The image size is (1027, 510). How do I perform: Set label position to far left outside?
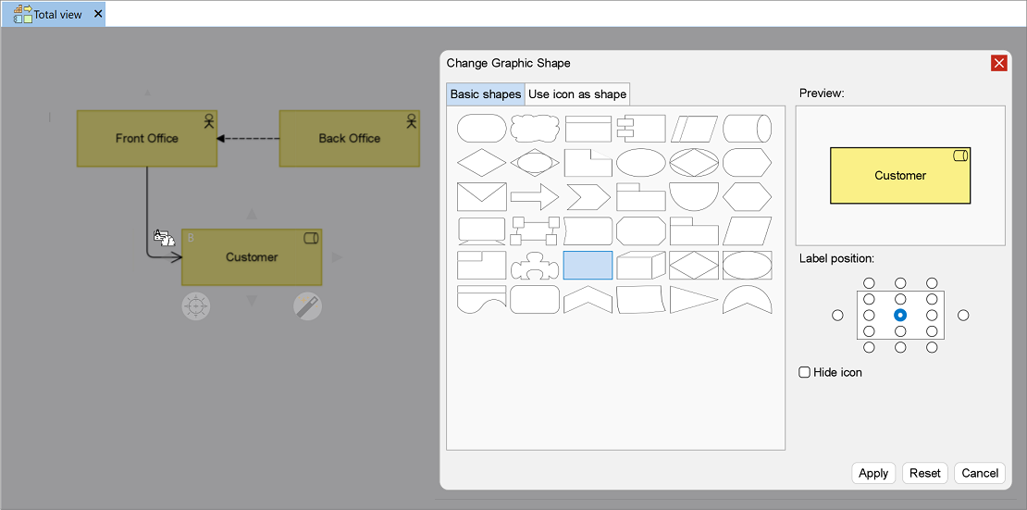click(838, 316)
